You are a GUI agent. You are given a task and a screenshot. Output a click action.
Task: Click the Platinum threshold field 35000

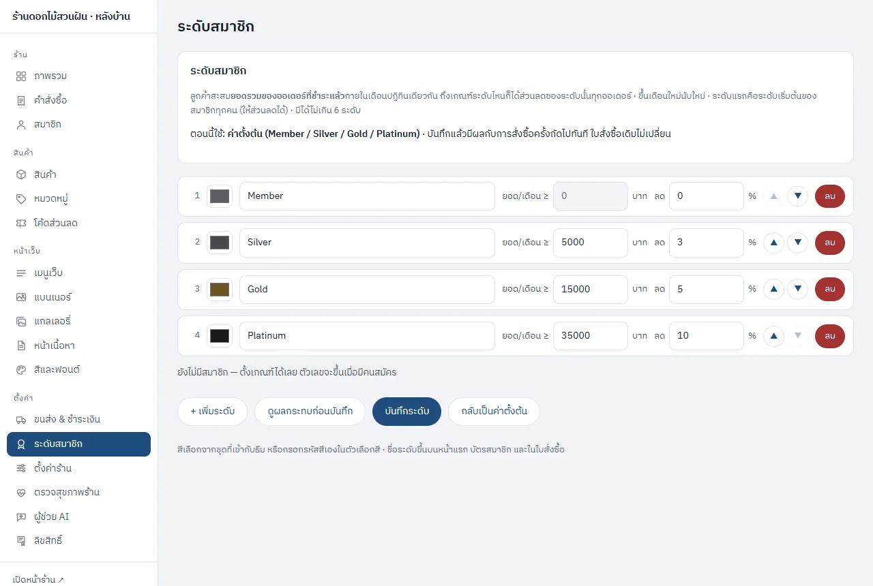point(591,336)
